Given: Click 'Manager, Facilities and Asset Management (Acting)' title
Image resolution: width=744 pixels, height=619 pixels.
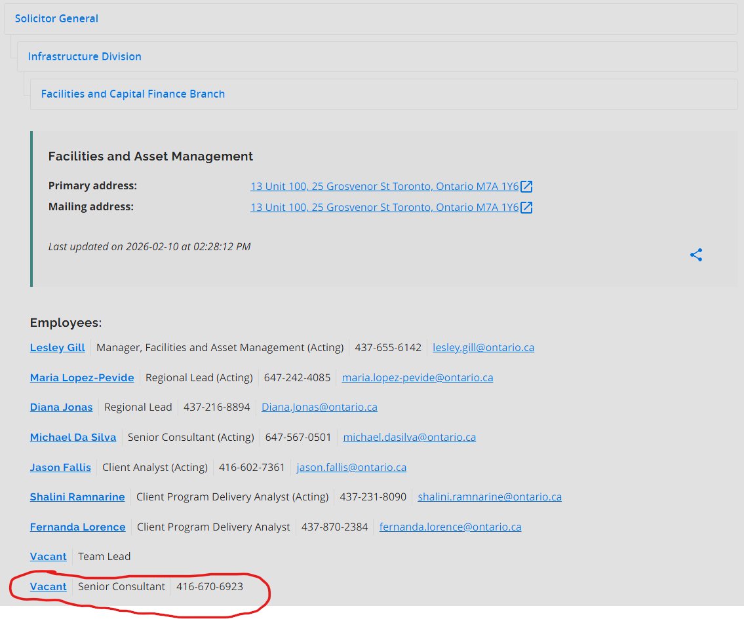Looking at the screenshot, I should click(x=220, y=347).
